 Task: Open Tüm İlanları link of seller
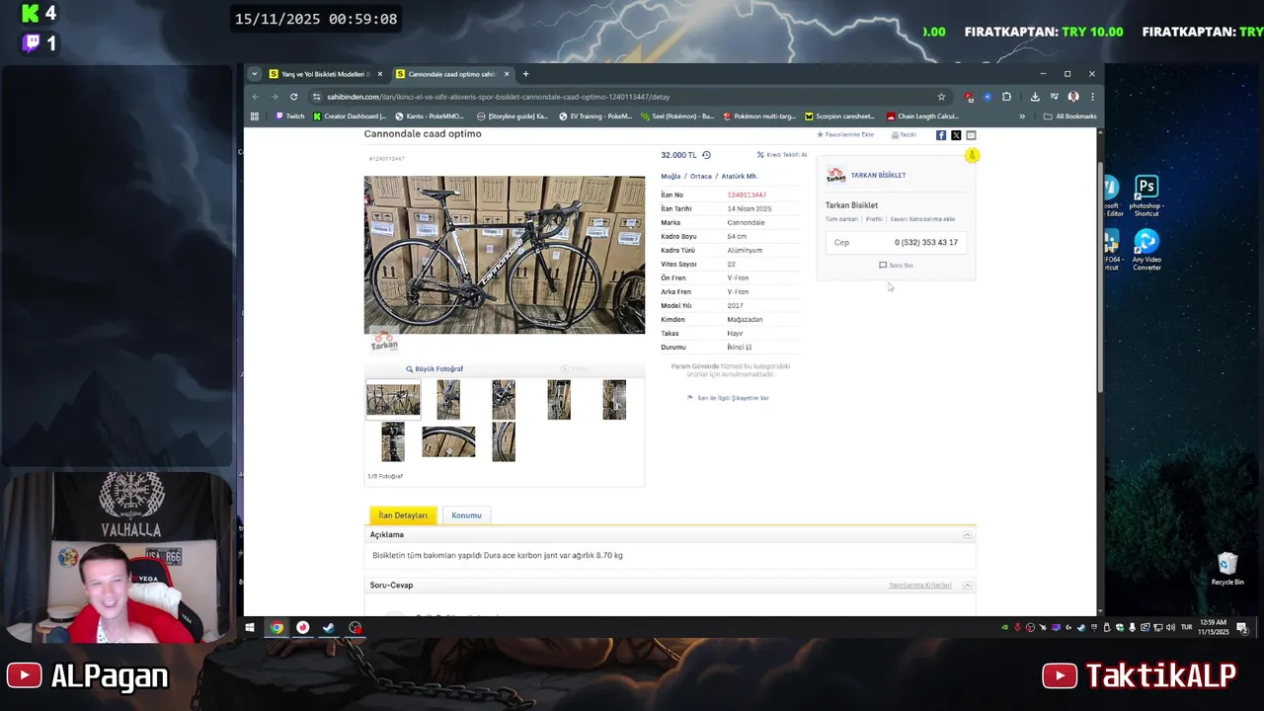841,219
